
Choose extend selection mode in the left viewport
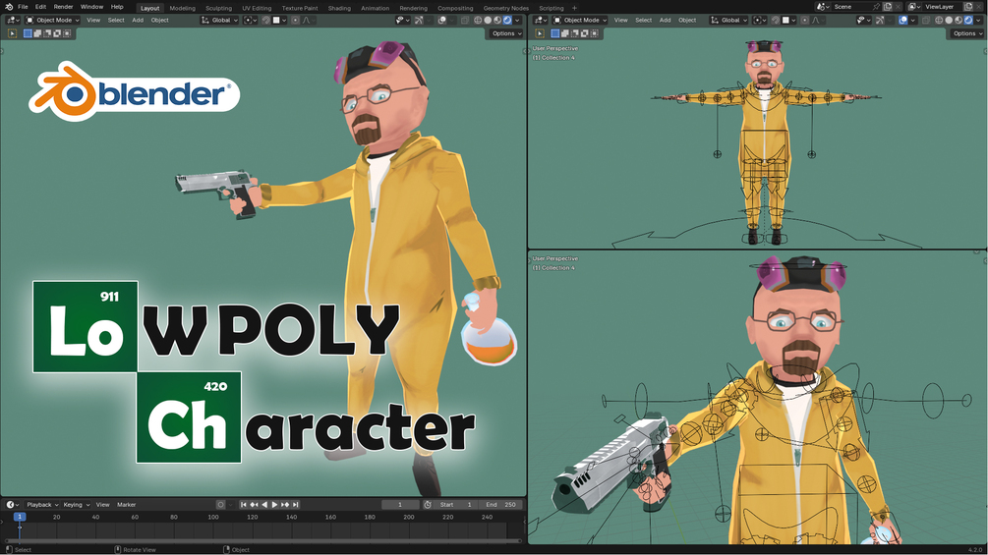pos(37,33)
